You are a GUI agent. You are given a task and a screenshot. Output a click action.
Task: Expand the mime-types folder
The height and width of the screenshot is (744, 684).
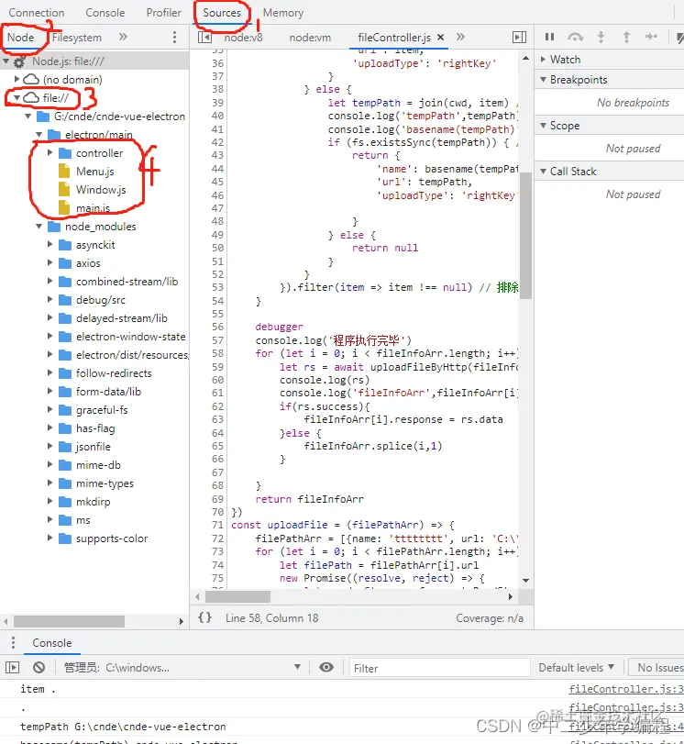50,483
